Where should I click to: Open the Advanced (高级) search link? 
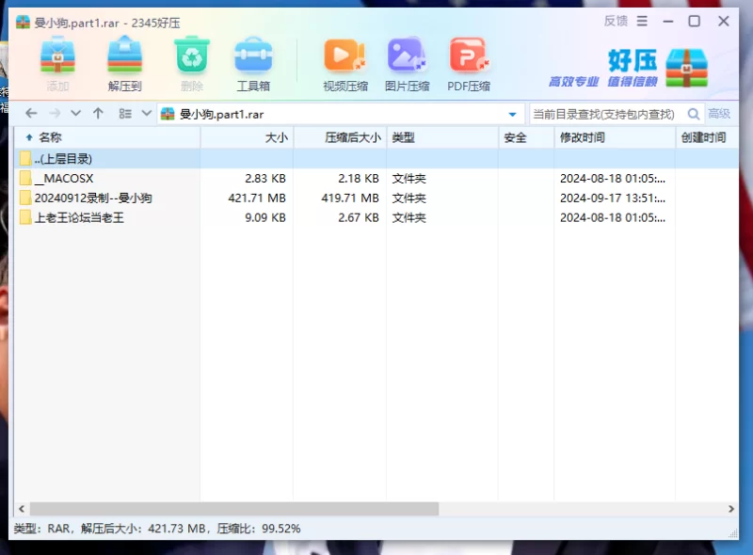point(719,114)
